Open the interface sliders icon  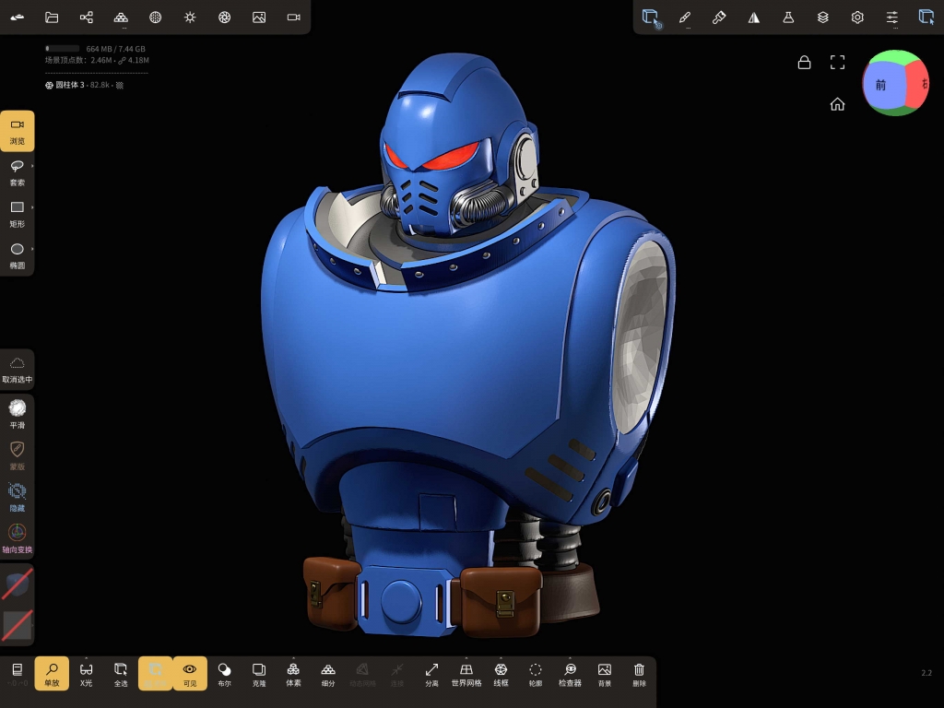pyautogui.click(x=892, y=18)
